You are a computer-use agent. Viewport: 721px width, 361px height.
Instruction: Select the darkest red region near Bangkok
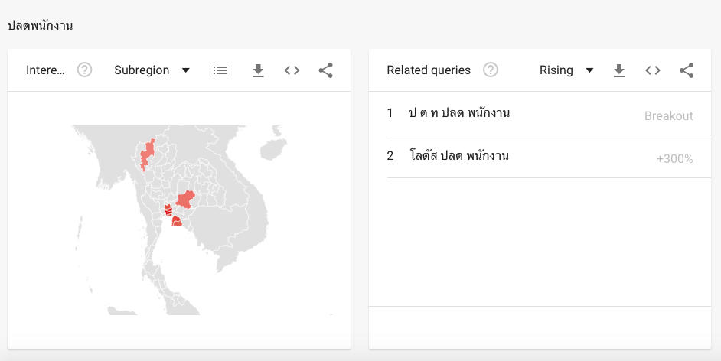click(x=168, y=210)
